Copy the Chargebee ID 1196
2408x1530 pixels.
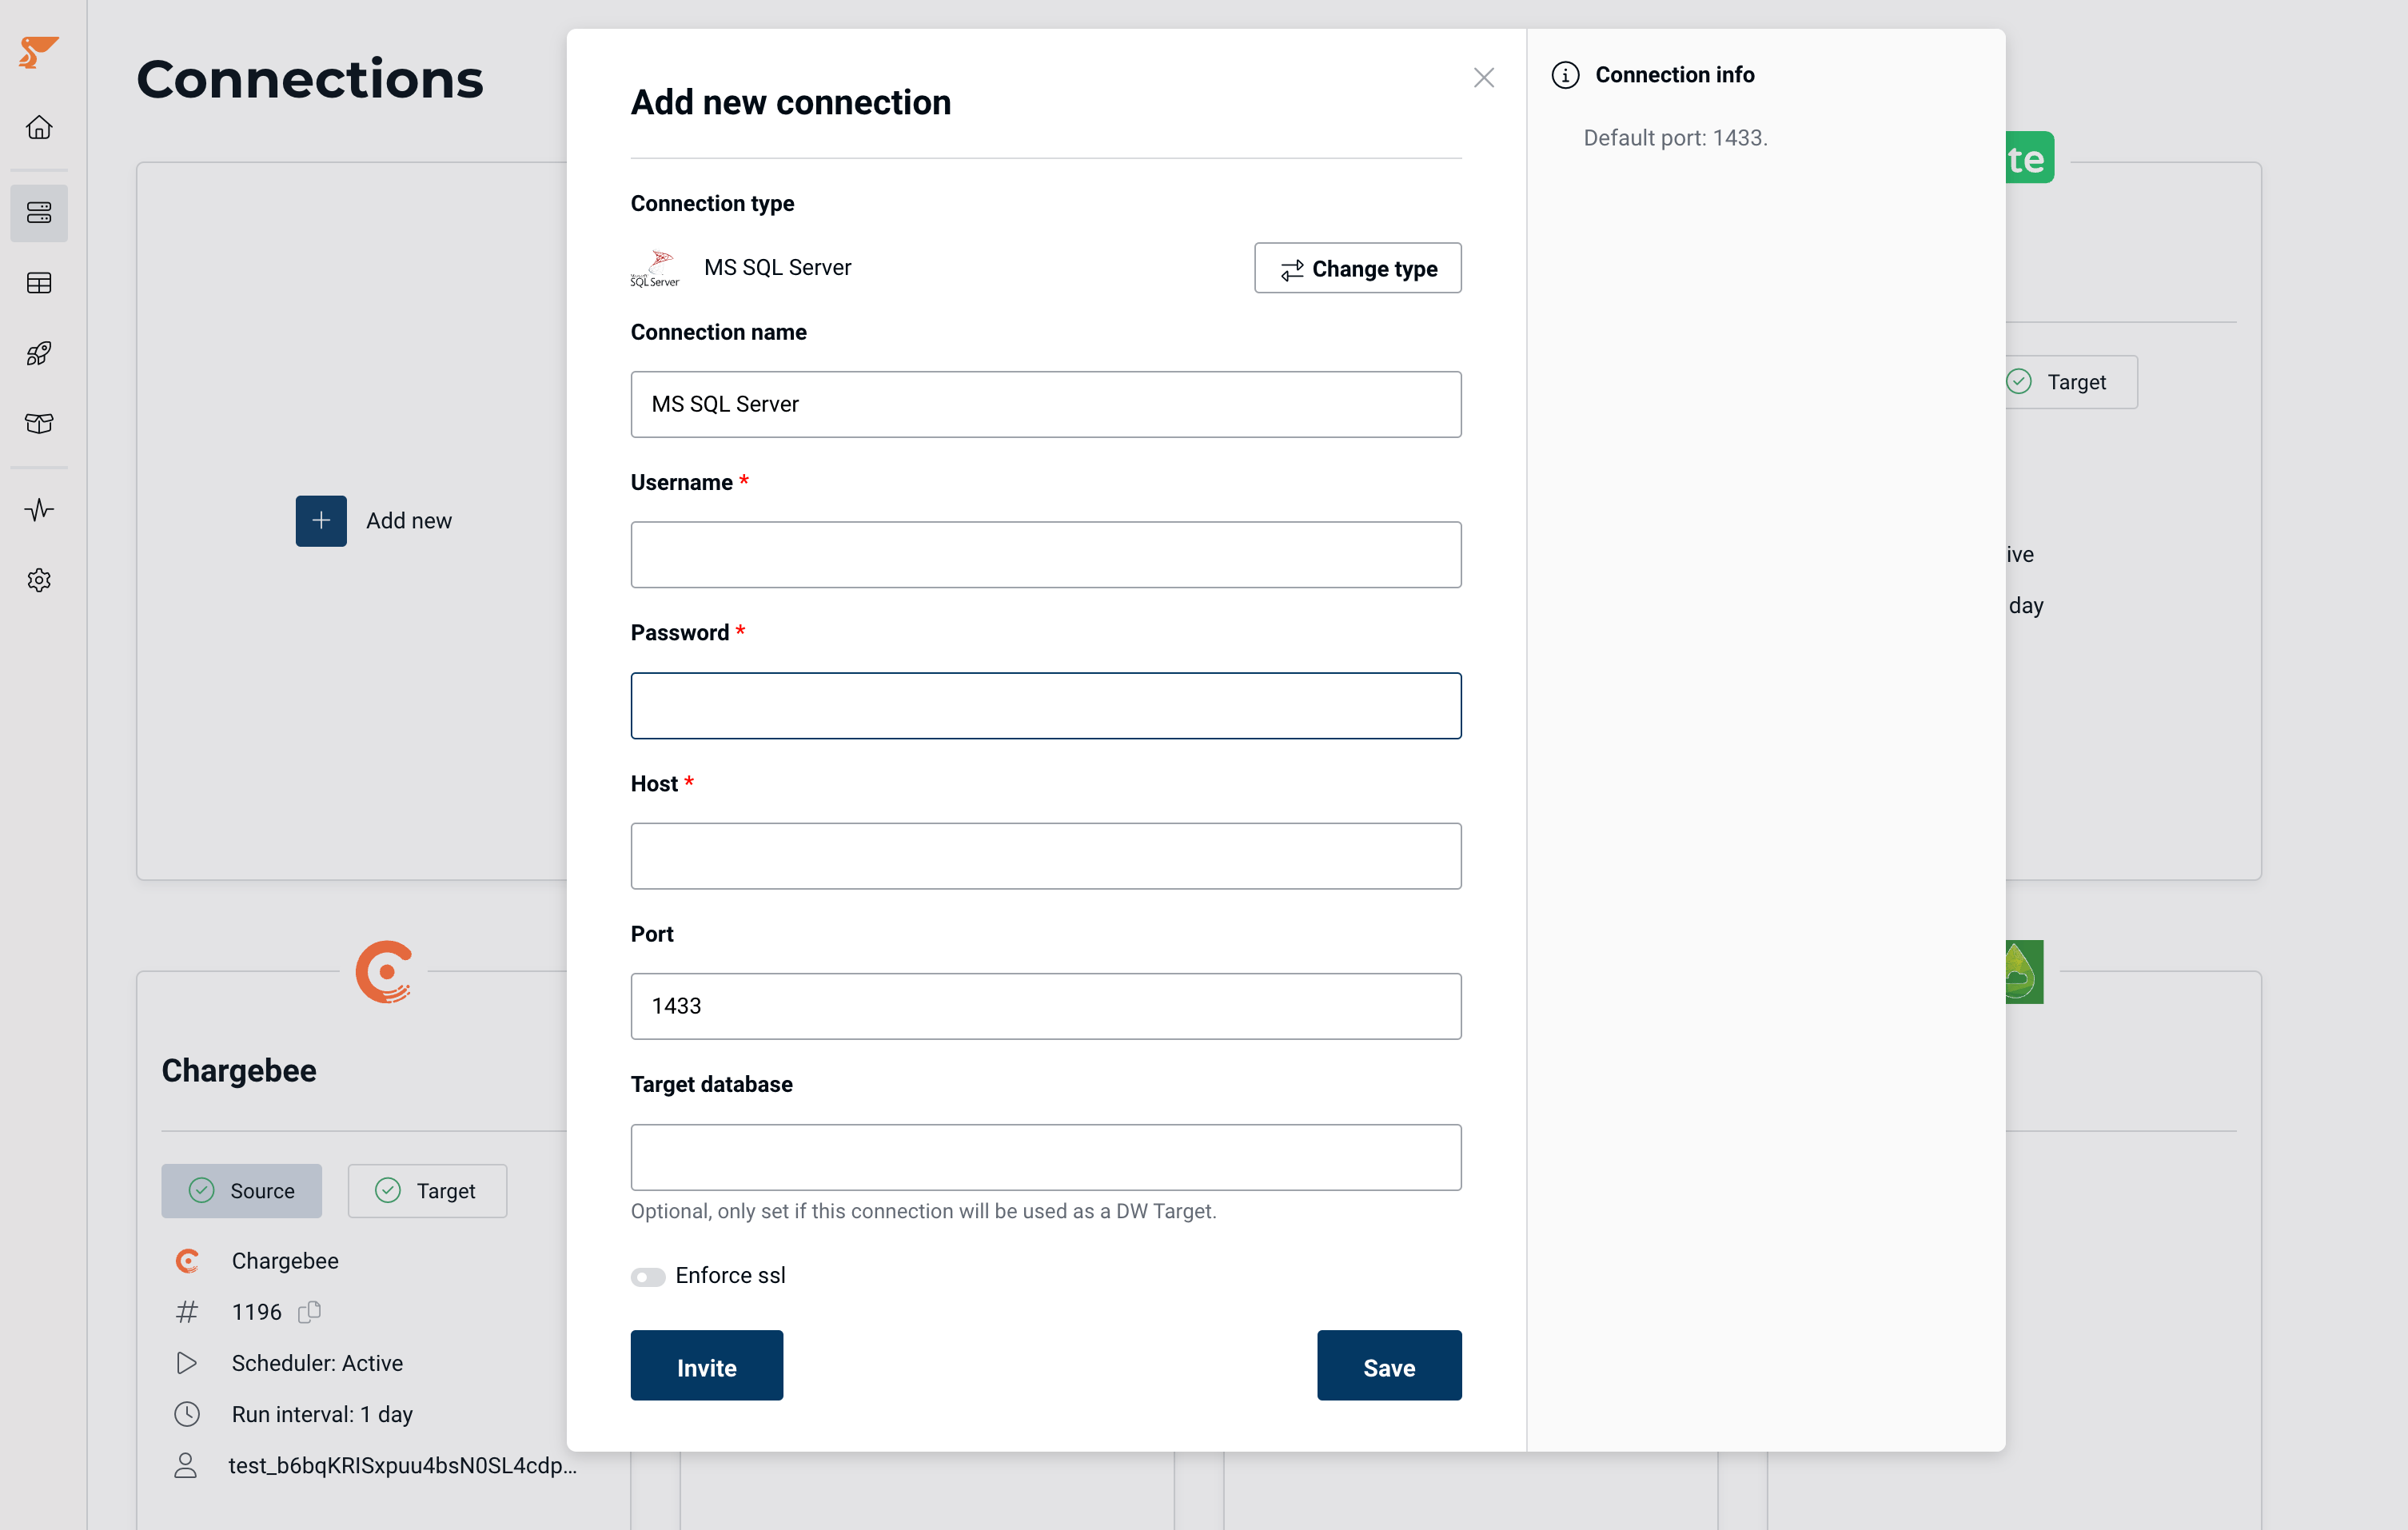310,1311
